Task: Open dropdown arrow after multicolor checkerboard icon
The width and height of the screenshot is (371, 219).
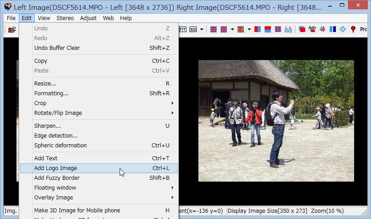Action: pyautogui.click(x=249, y=29)
